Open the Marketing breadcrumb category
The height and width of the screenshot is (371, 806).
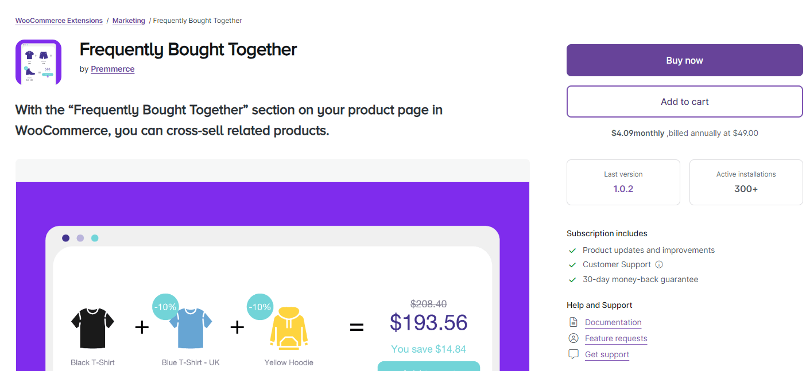(x=129, y=20)
